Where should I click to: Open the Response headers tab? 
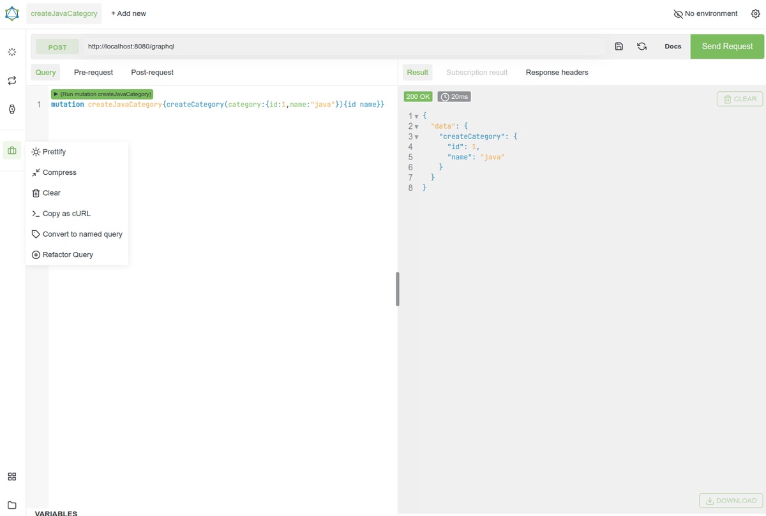(557, 72)
